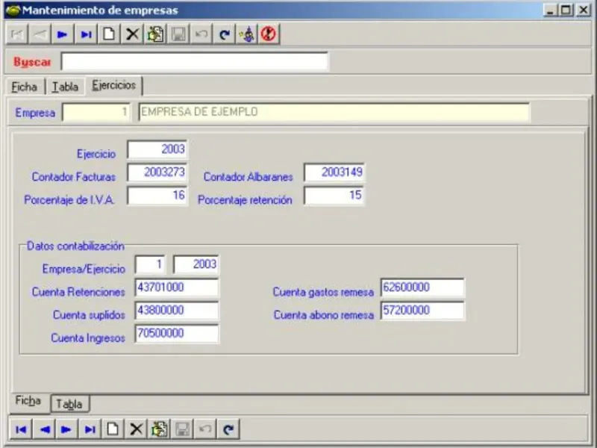
Task: Click the save diskette icon in top toolbar
Action: coord(178,34)
